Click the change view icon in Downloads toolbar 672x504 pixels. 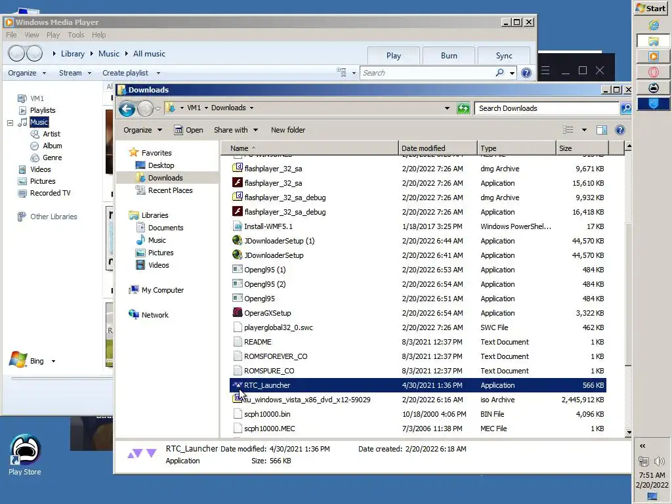[x=568, y=130]
